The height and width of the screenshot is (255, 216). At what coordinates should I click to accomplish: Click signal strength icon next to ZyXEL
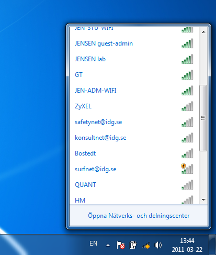[x=187, y=106]
